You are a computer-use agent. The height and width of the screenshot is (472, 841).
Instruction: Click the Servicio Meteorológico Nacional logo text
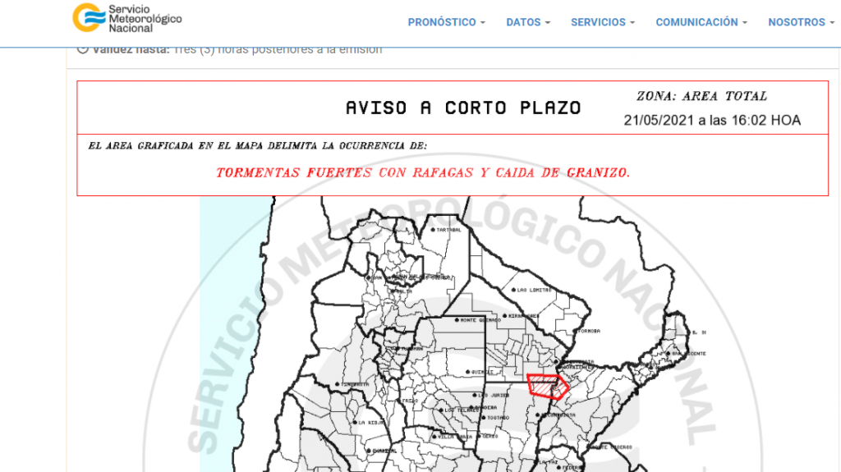tap(145, 18)
